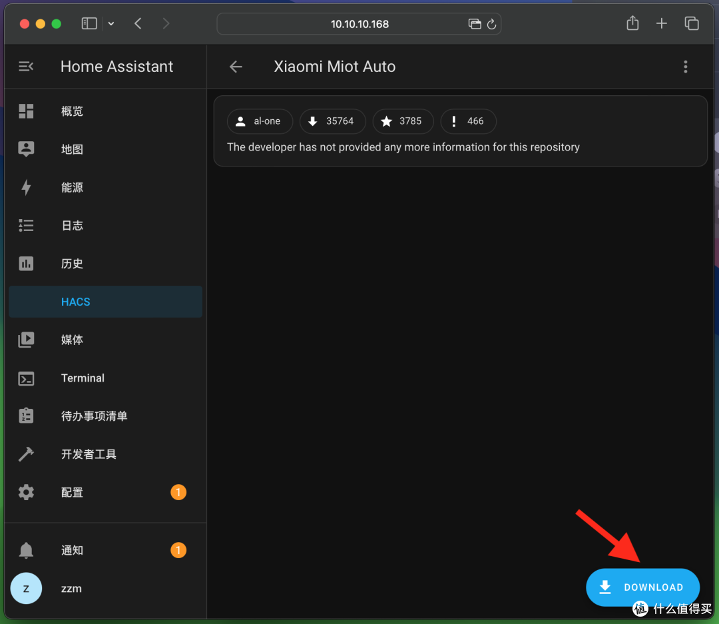
Task: Select 开发者工具 label in sidebar
Action: [89, 454]
